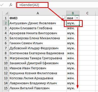Select the жен. cell in Белозерова row

(x=73, y=38)
